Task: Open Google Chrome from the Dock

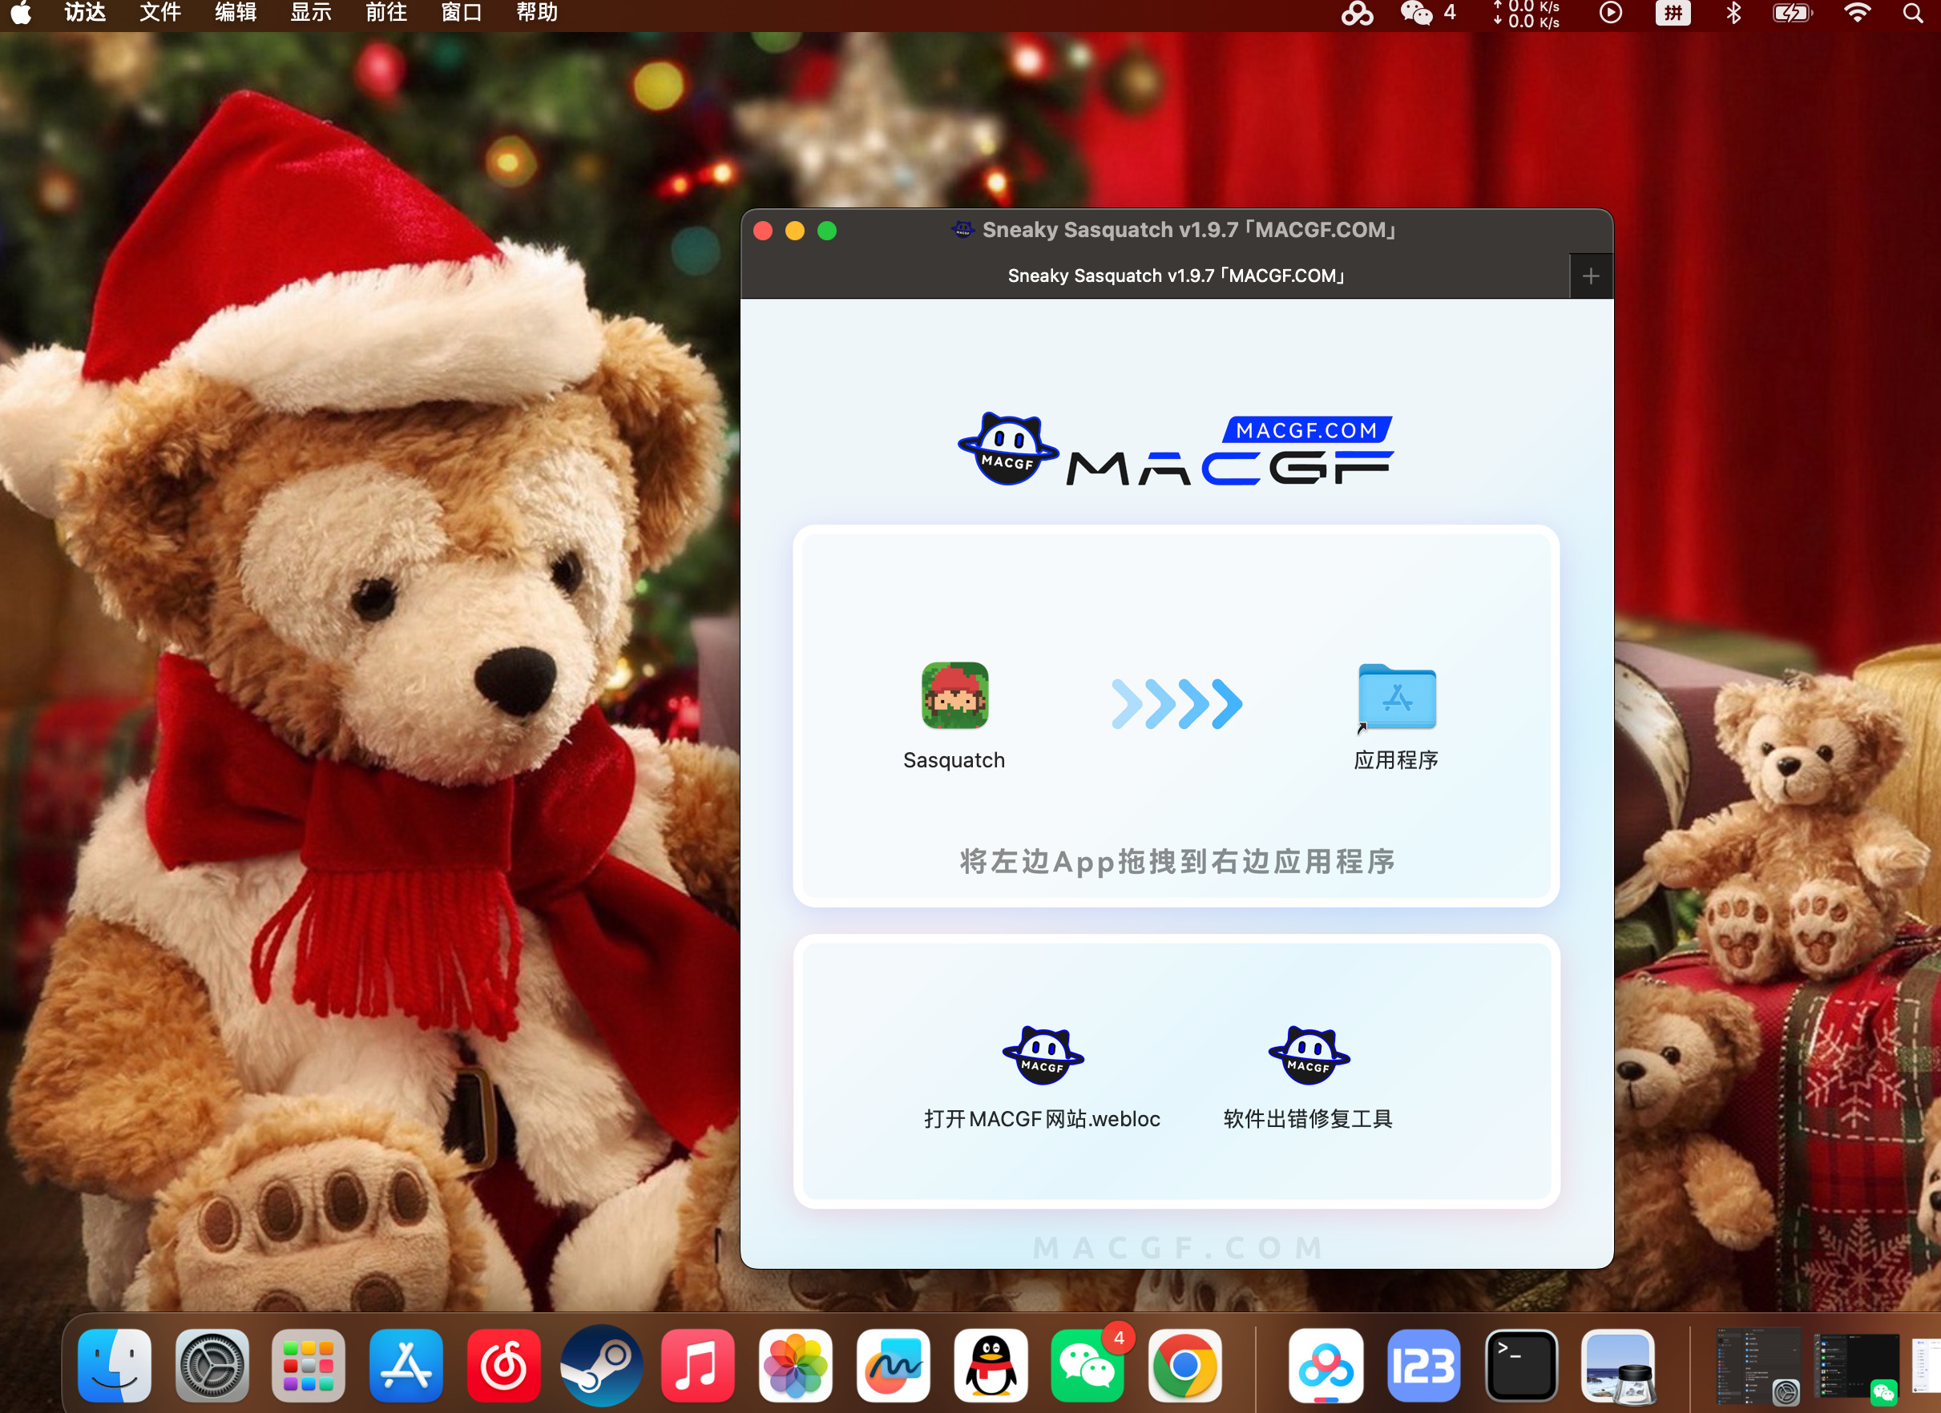Action: point(1184,1366)
